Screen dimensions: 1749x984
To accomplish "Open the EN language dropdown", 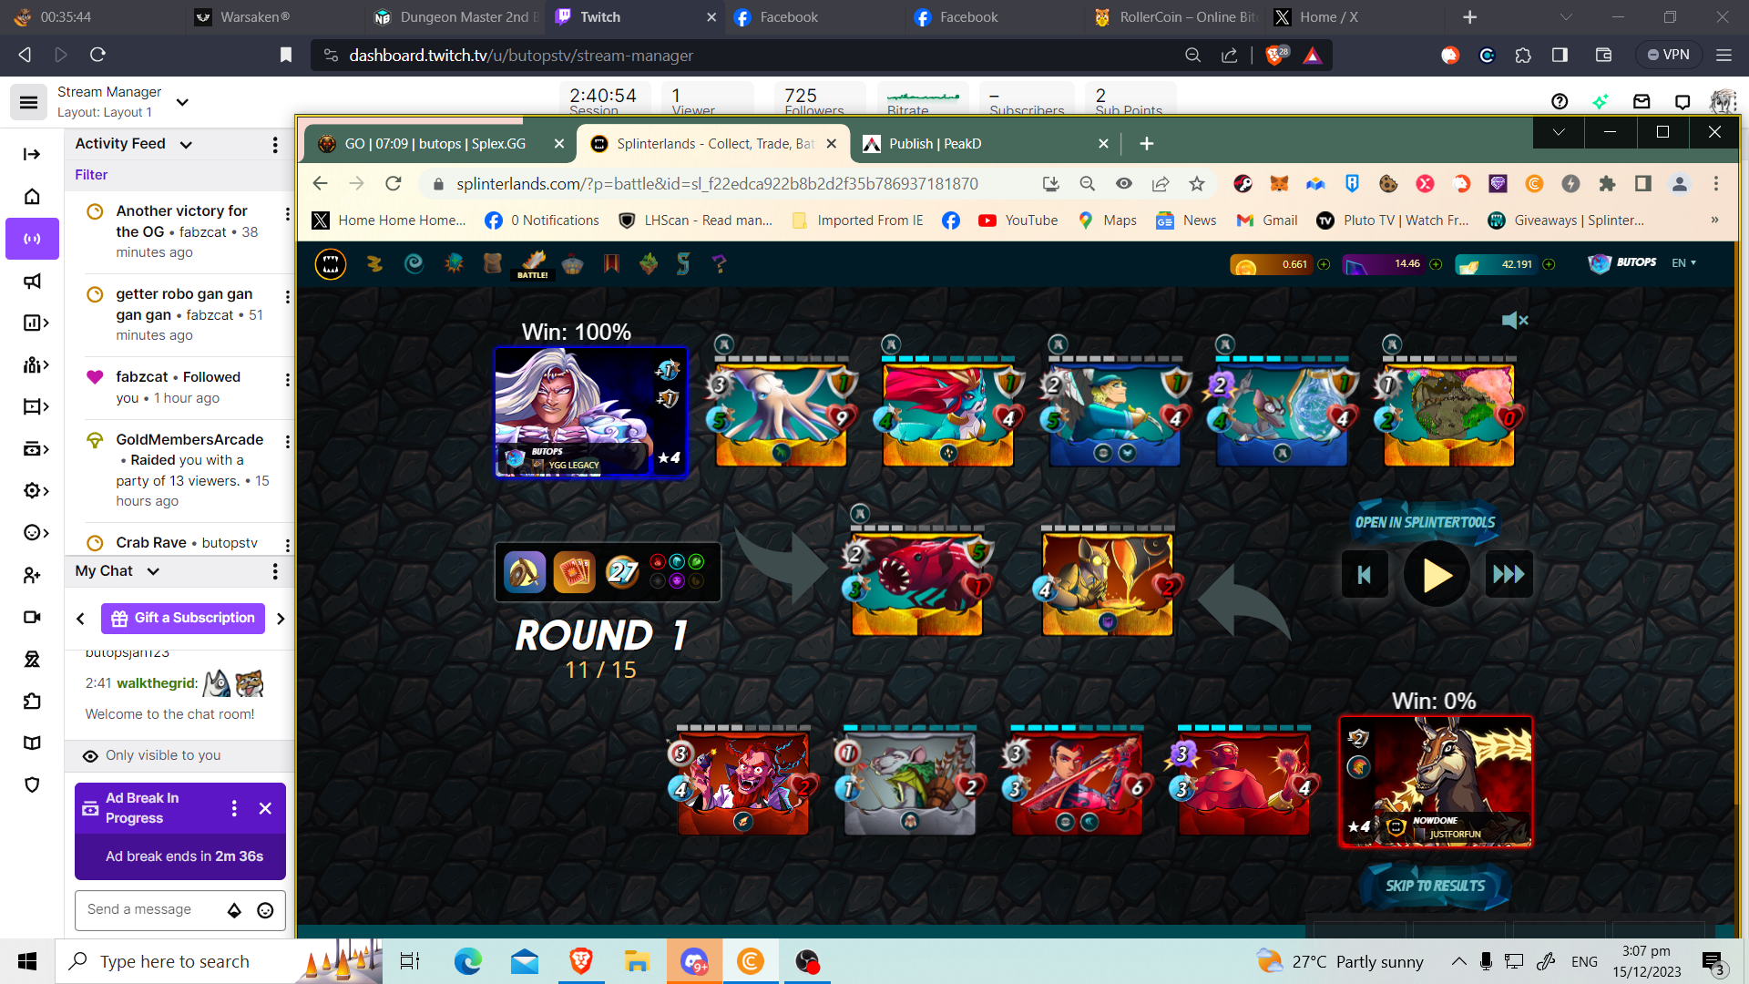I will (1683, 263).
